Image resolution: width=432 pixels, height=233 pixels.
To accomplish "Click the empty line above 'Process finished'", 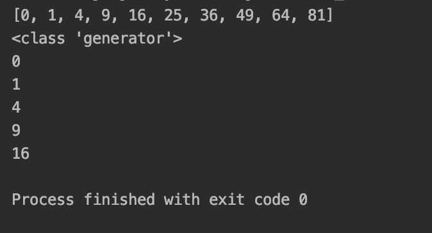I will tap(216, 176).
